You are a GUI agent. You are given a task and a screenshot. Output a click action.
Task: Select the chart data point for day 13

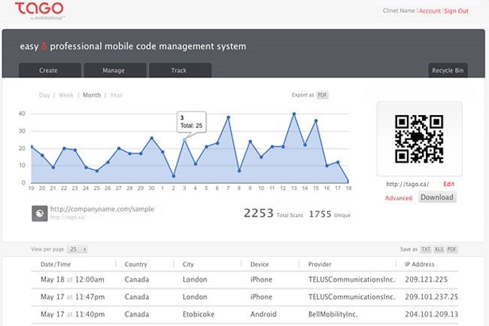click(293, 114)
